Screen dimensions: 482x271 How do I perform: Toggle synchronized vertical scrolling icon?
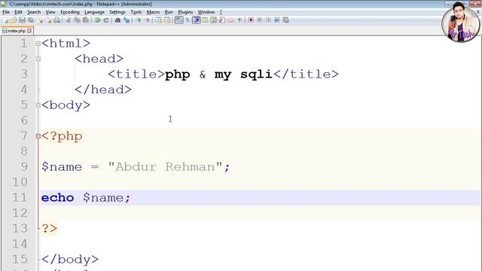pos(158,20)
